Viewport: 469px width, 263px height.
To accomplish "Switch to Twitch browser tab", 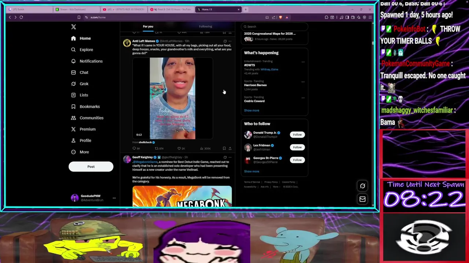I will point(29,9).
